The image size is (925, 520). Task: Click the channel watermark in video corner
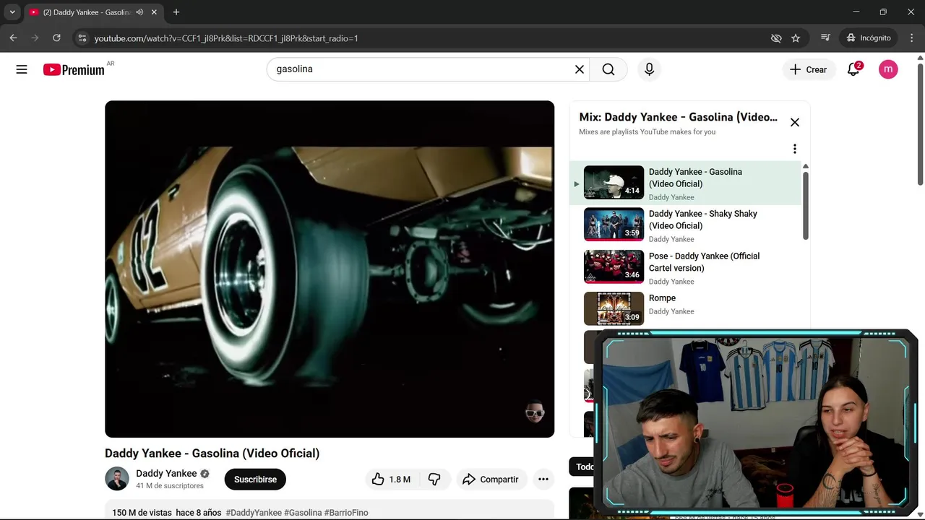tap(535, 412)
